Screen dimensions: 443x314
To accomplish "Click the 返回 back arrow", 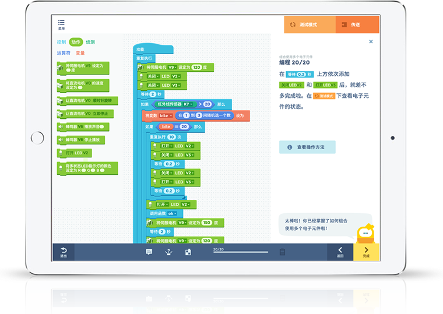I will (340, 252).
